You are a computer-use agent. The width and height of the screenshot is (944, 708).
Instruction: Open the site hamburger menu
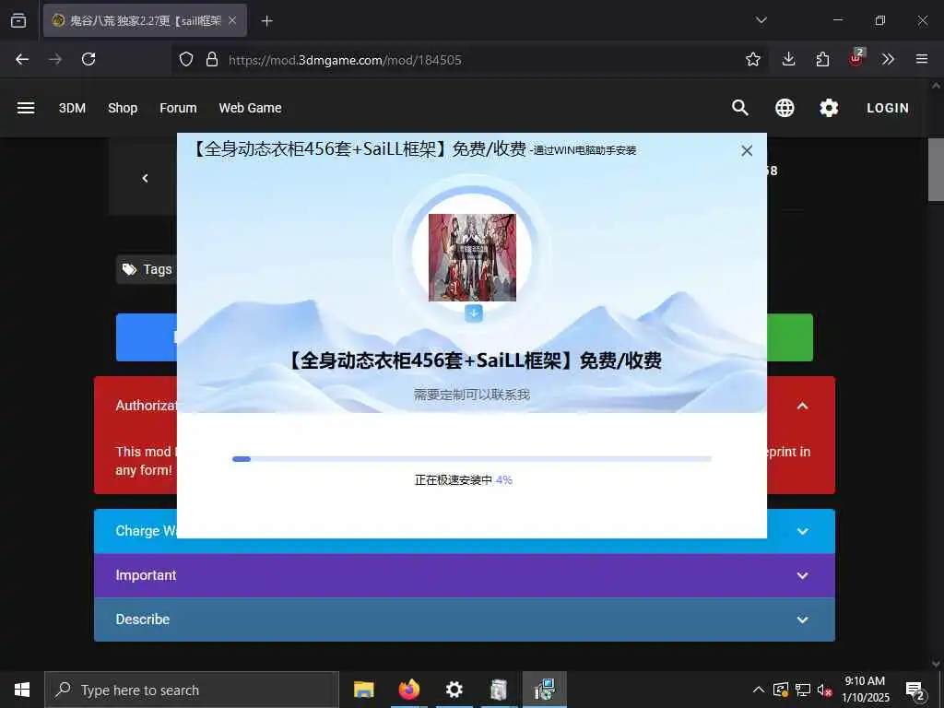(26, 108)
